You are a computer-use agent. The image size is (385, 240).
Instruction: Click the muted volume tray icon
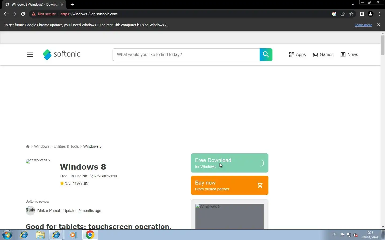pos(356,235)
